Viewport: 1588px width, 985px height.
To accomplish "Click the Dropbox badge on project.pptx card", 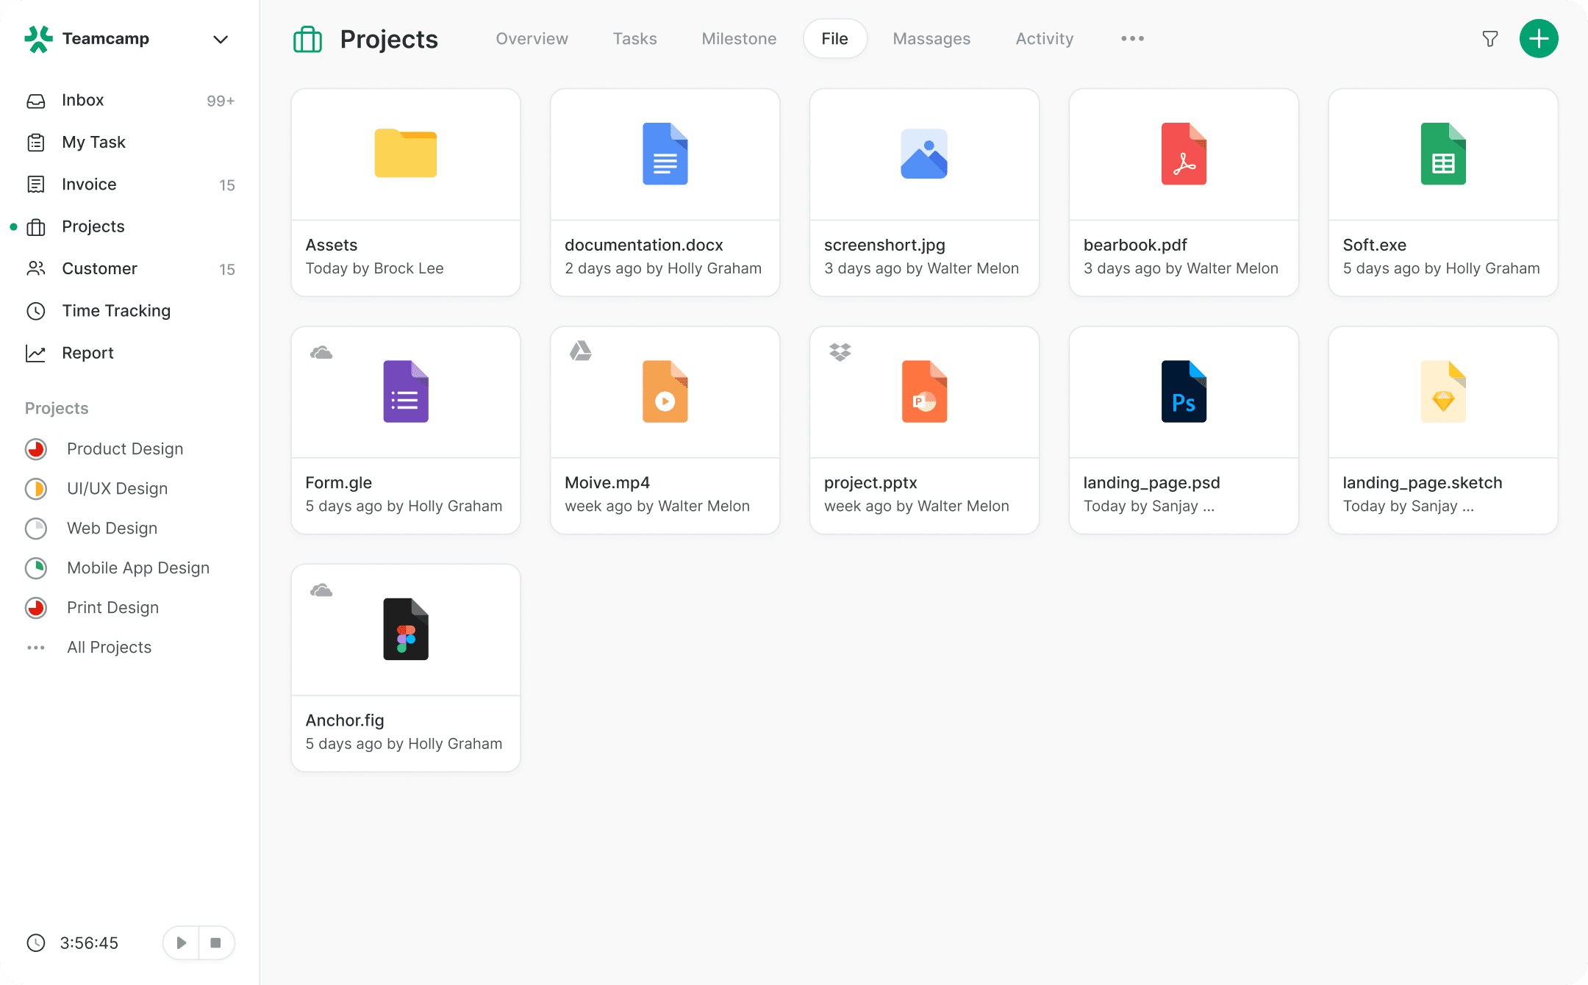I will point(840,352).
